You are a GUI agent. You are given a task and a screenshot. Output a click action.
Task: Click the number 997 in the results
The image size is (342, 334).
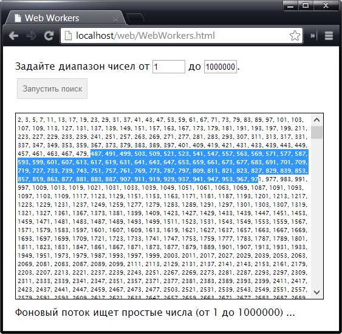(x=23, y=187)
